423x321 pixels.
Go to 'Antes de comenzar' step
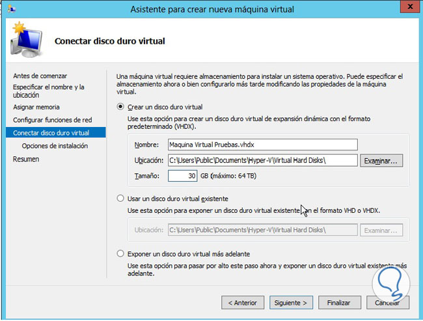40,76
